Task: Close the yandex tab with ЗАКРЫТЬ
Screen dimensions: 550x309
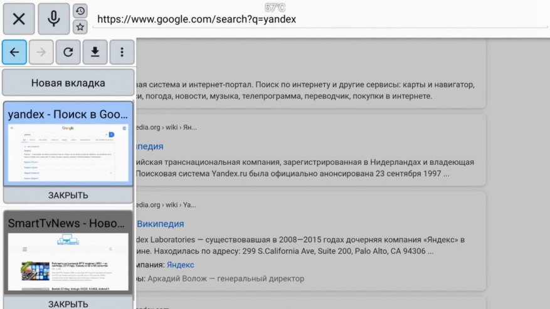Action: point(68,196)
